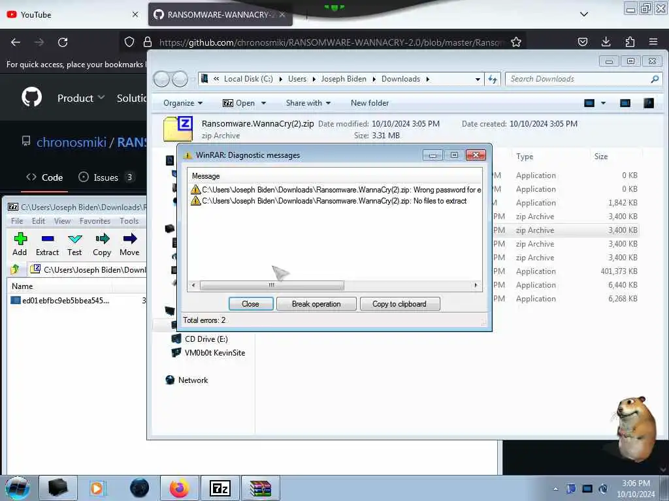
Task: Click New folder in Explorer toolbar
Action: coord(370,103)
